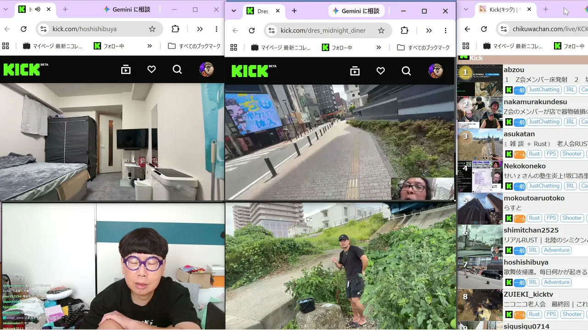Go back in the left hoshishibuya window
Viewport: 588px width, 330px height.
point(7,29)
